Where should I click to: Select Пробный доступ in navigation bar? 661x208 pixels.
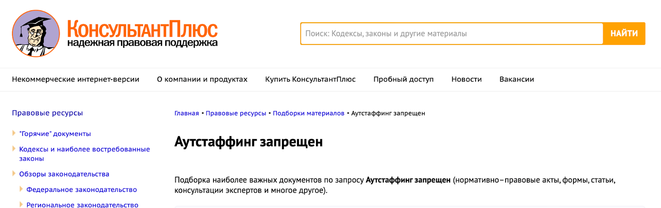[x=403, y=79]
